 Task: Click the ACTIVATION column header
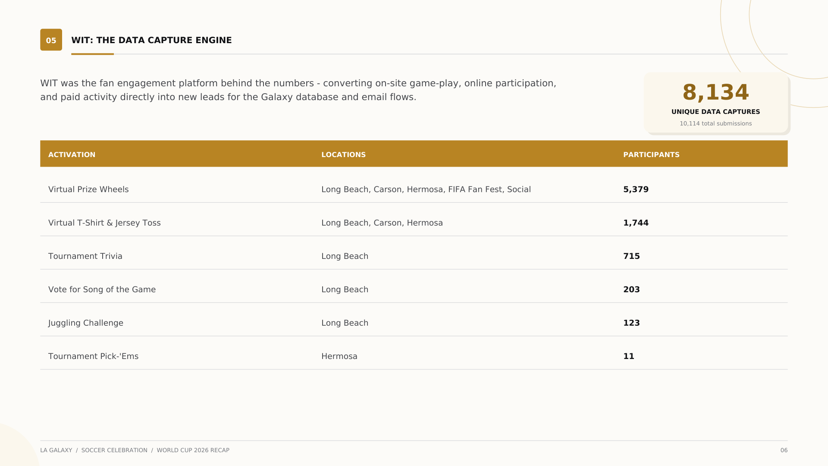click(x=72, y=154)
